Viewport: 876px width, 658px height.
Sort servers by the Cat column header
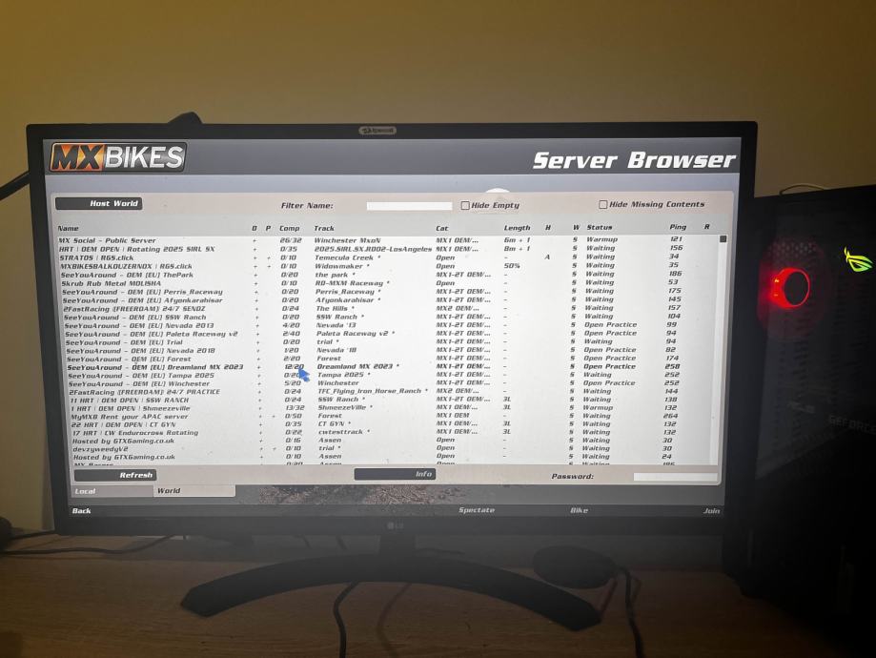442,228
